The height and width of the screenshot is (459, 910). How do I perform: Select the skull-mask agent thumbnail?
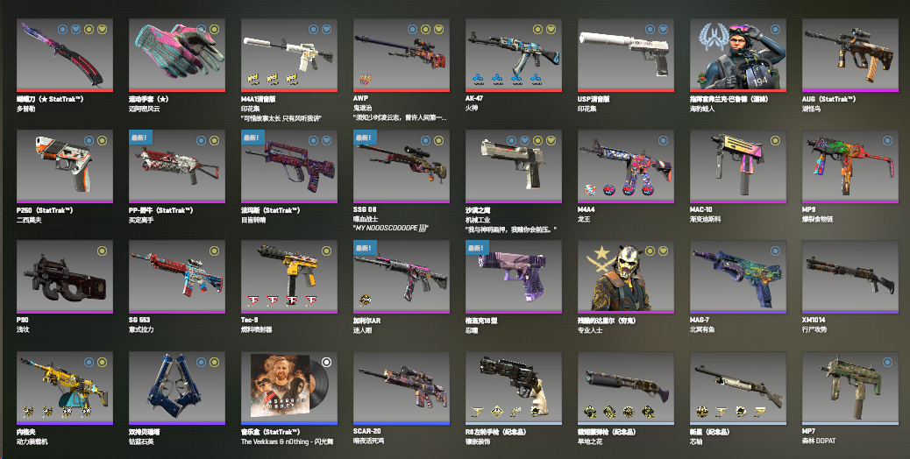click(626, 276)
